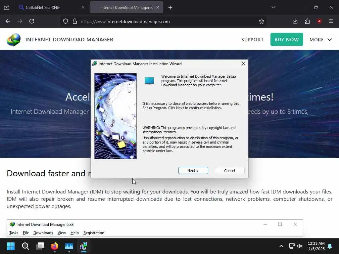Close the Installation Wizard dialog
This screenshot has width=339, height=254.
click(243, 63)
